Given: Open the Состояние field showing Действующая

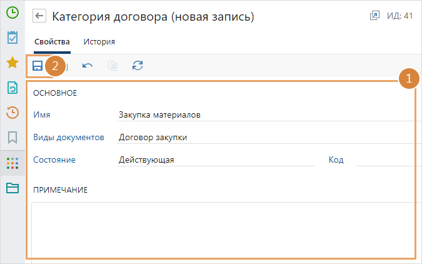Looking at the screenshot, I should pyautogui.click(x=216, y=160).
